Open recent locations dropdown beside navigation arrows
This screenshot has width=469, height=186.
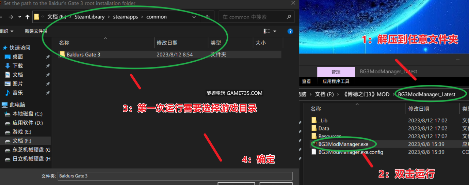[20, 17]
